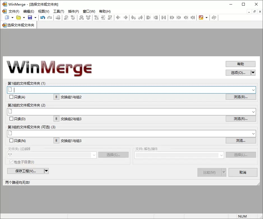This screenshot has width=263, height=219.
Task: Open the 文件: 解包插件 combo box
Action: (179, 155)
